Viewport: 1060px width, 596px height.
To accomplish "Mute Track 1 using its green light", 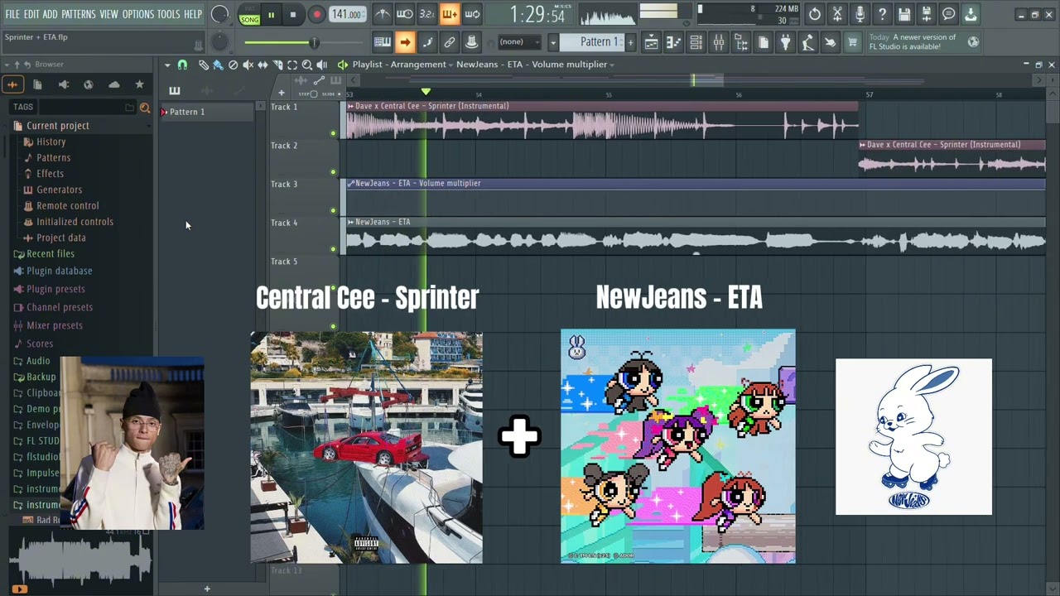I will click(334, 133).
